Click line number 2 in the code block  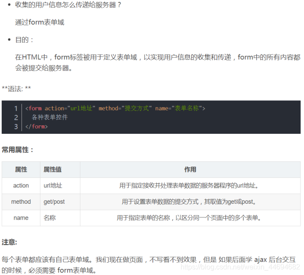click(x=16, y=117)
